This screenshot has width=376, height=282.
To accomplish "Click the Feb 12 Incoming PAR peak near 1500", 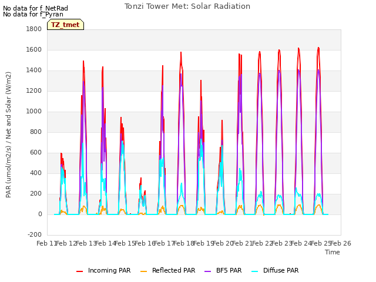I will [x=83, y=61].
